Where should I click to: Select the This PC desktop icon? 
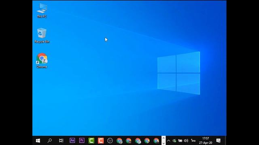pos(42,10)
